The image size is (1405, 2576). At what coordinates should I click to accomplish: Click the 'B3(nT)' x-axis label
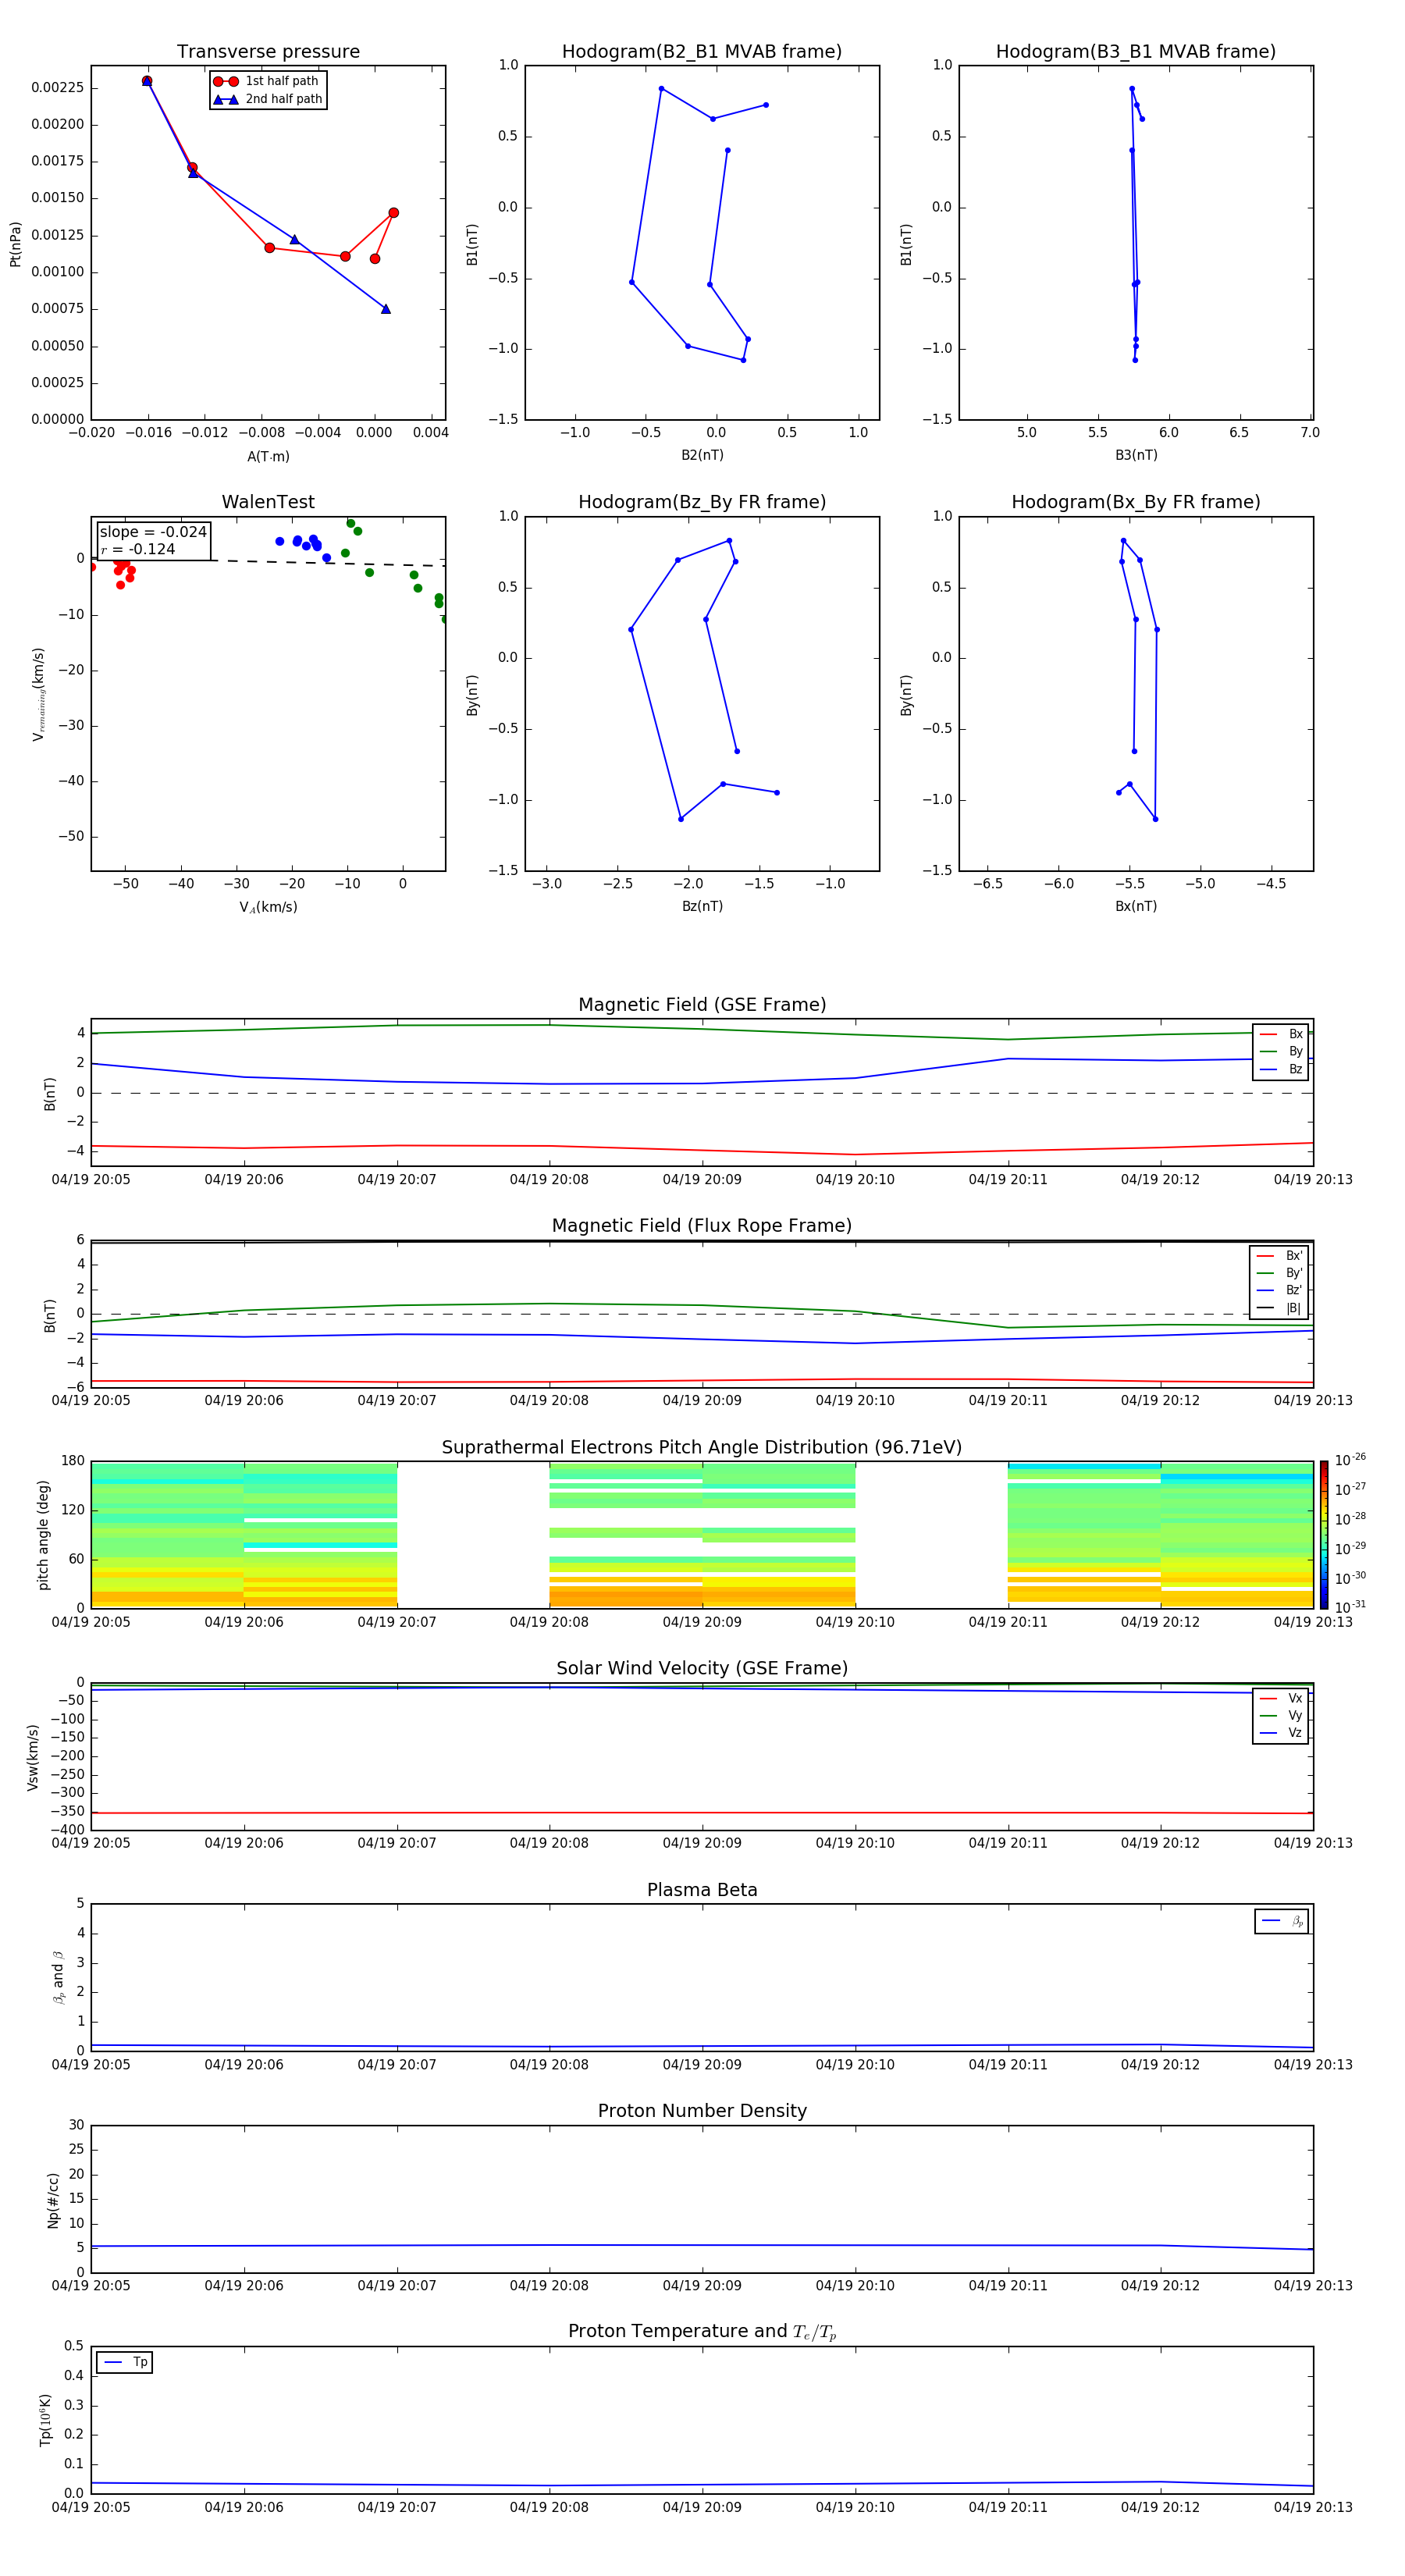1136,455
